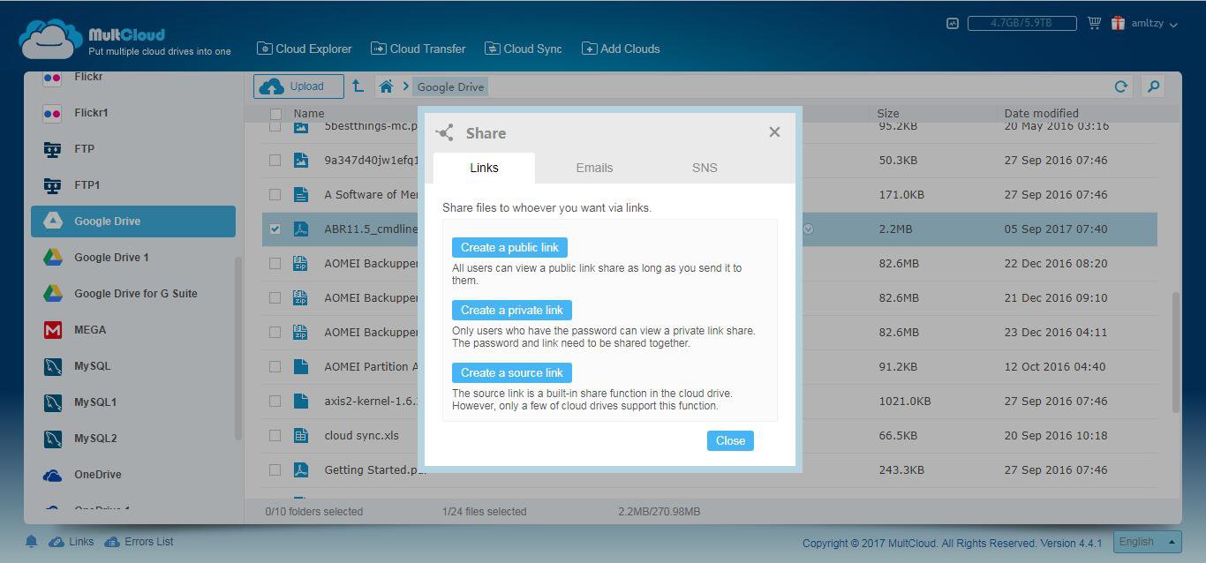
Task: Check the Getting Started.pdf checkbox
Action: [x=275, y=470]
